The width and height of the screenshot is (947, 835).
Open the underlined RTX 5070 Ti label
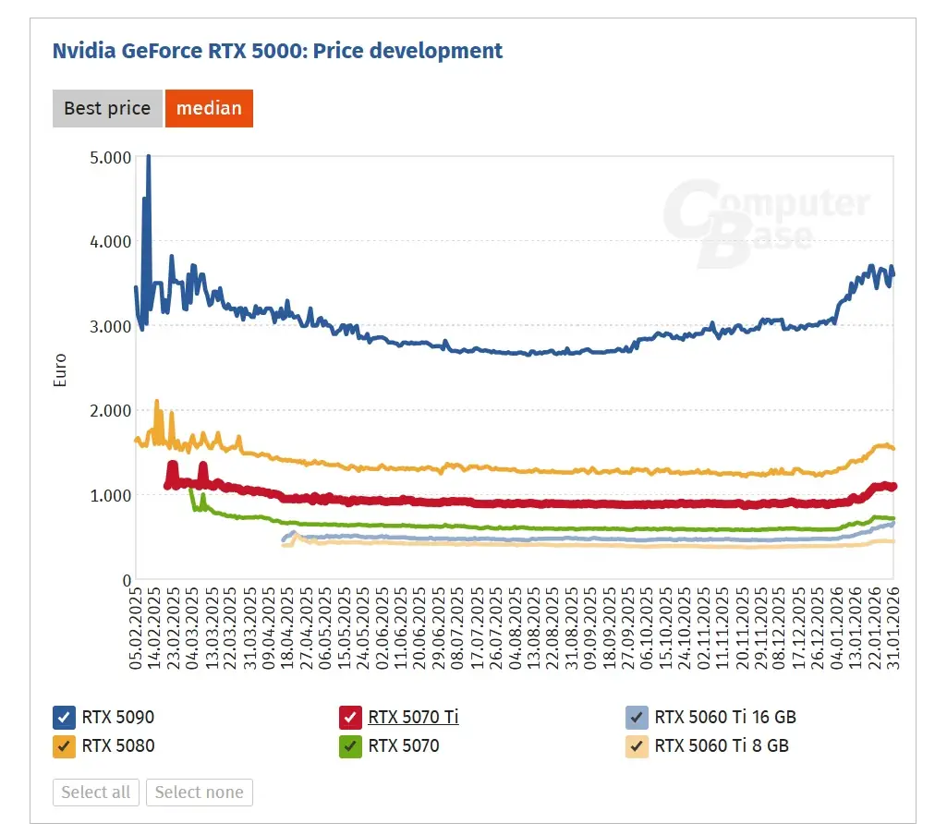[413, 718]
